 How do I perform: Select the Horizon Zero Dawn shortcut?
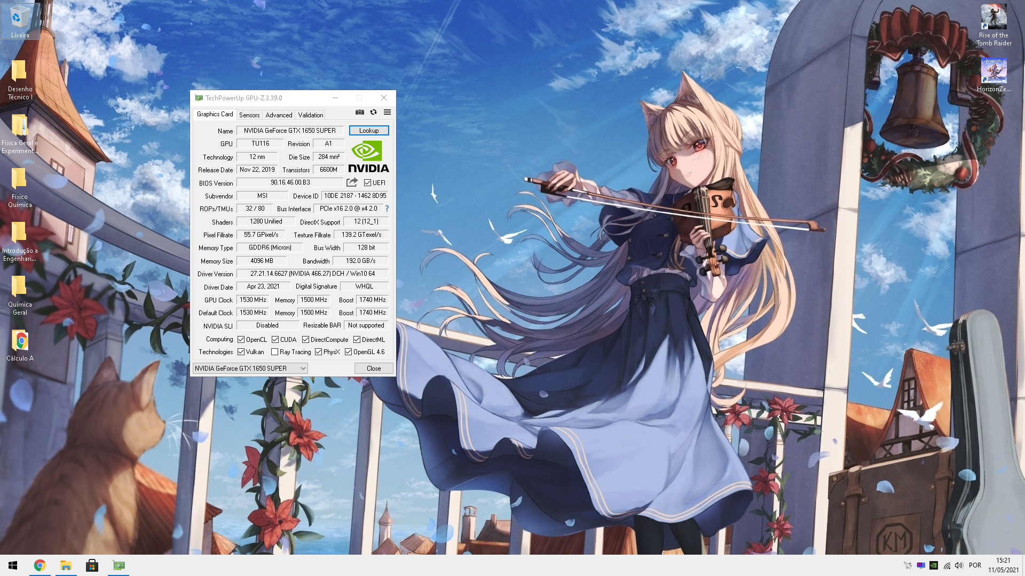tap(994, 75)
